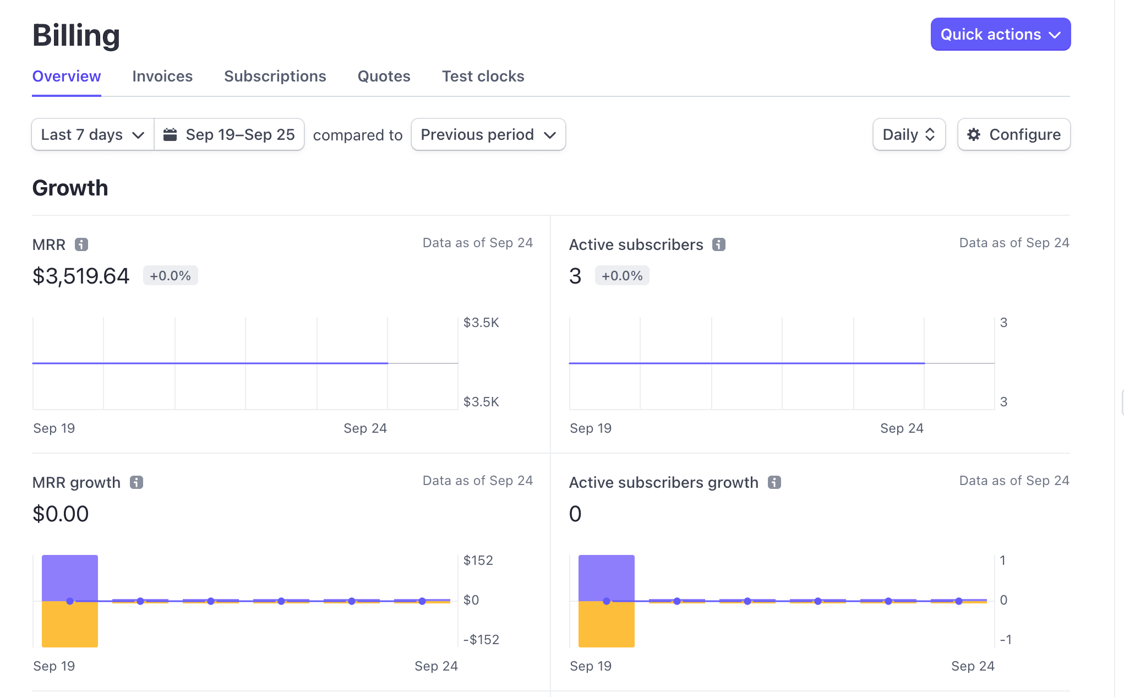
Task: Select the Test clocks tab
Action: point(483,76)
